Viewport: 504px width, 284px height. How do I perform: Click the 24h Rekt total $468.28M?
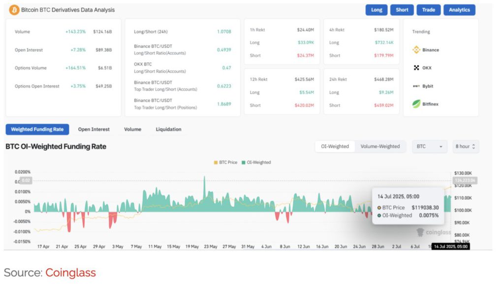(384, 79)
